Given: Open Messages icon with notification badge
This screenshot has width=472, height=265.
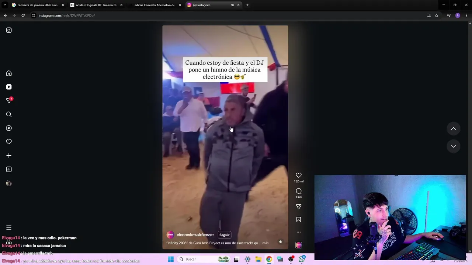Looking at the screenshot, I should coord(9,100).
